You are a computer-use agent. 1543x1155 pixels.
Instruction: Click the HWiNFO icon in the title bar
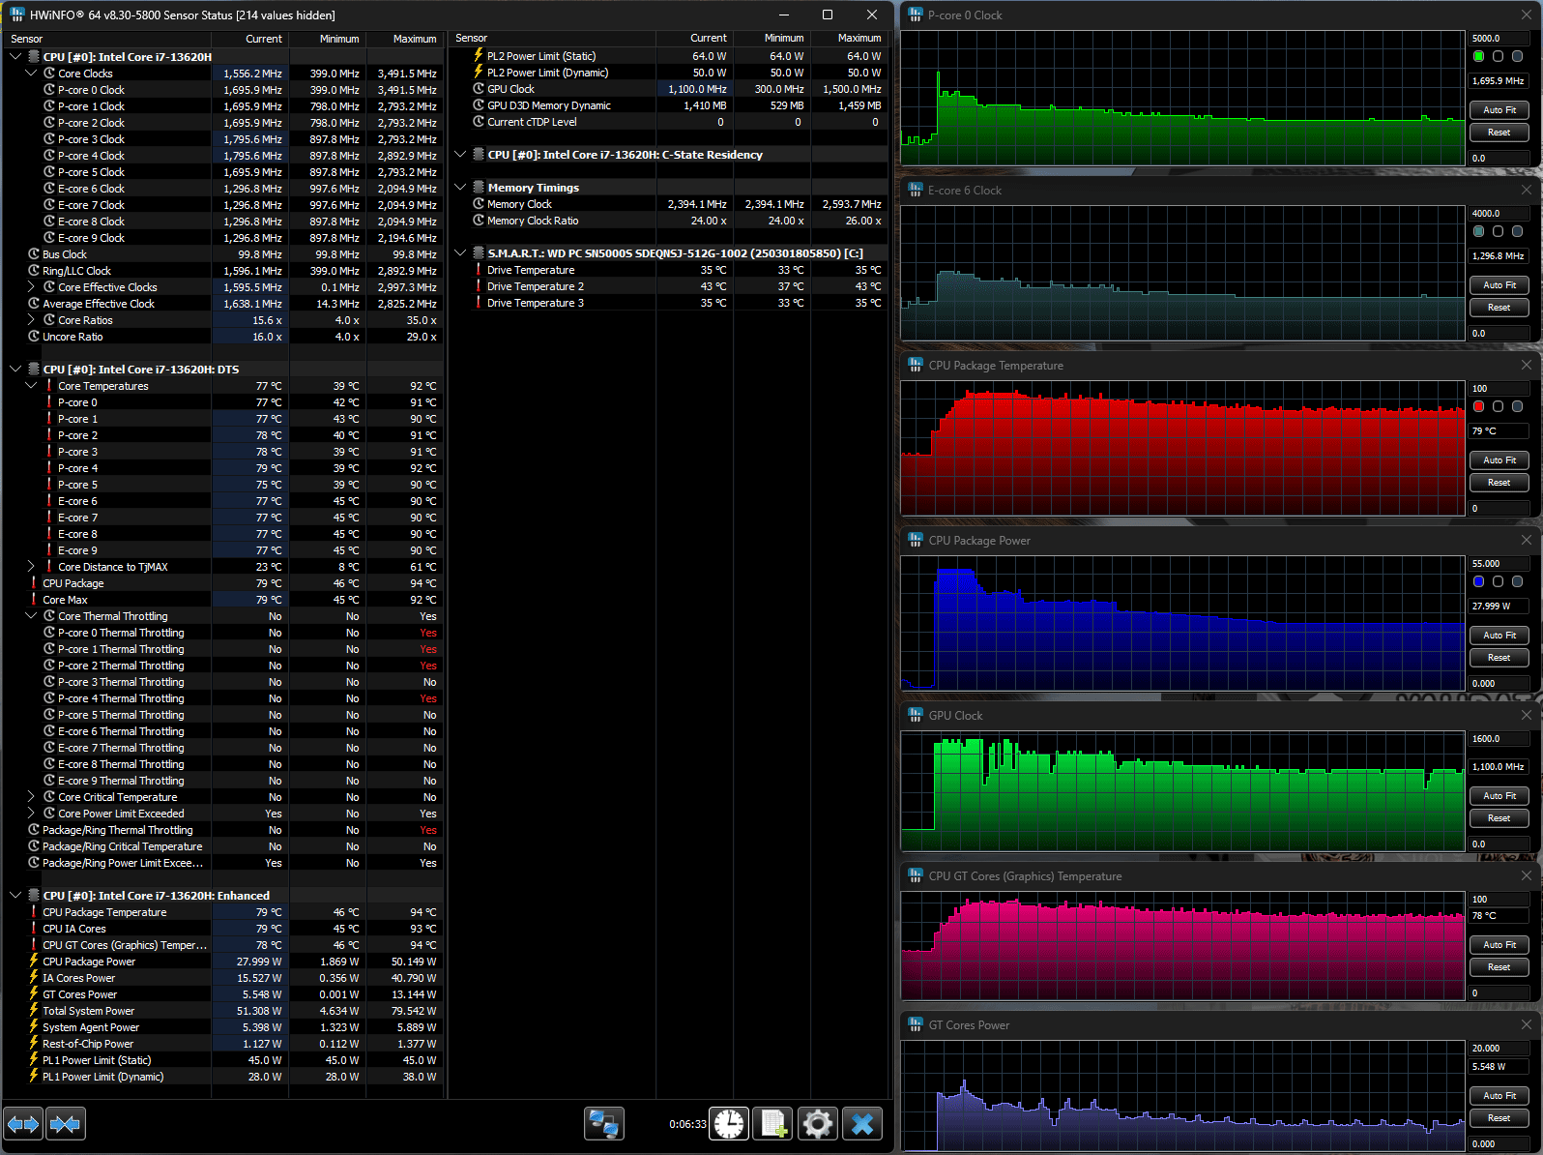click(16, 15)
